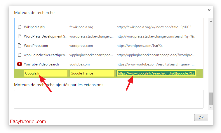This screenshot has height=133, width=221.
Task: Select wordpress.stackexchange.c... keyword
Action: (91, 36)
